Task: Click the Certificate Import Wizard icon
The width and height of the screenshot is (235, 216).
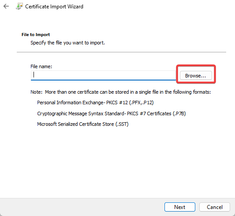Action: pyautogui.click(x=19, y=7)
